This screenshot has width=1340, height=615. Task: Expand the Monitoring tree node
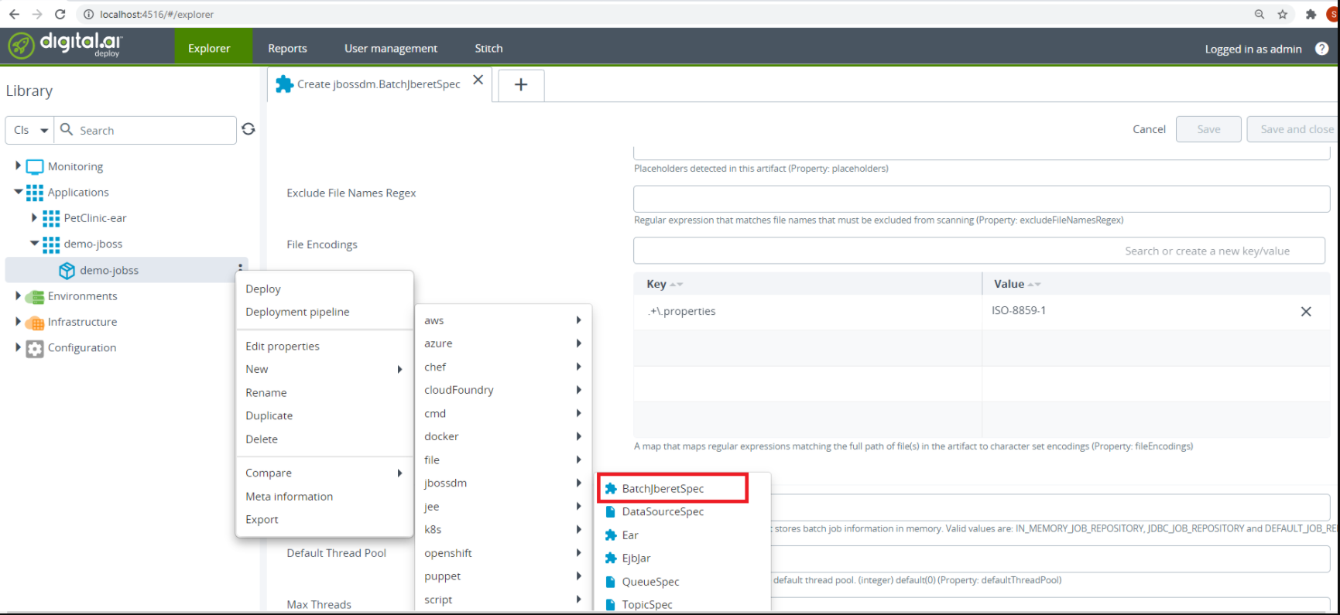[18, 166]
